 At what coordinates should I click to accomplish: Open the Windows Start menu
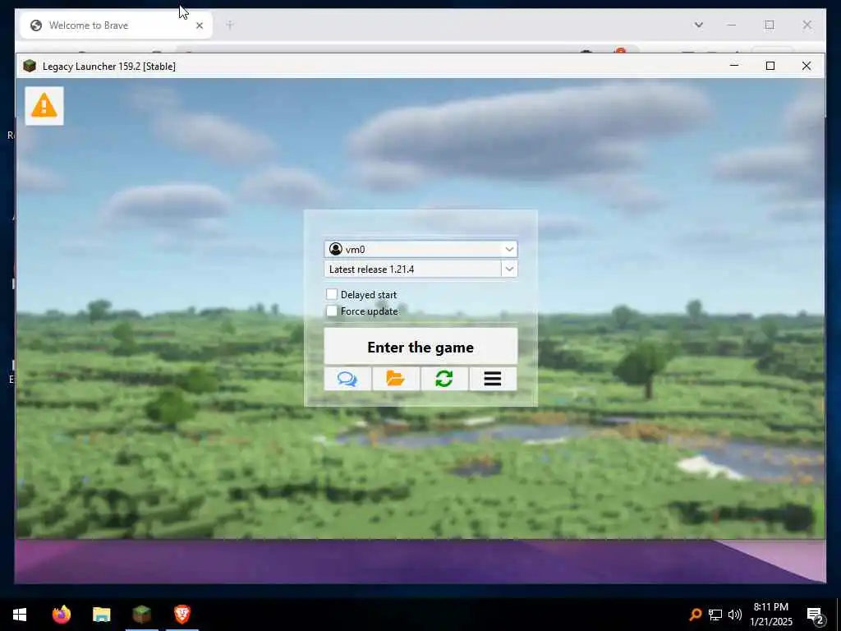click(20, 614)
